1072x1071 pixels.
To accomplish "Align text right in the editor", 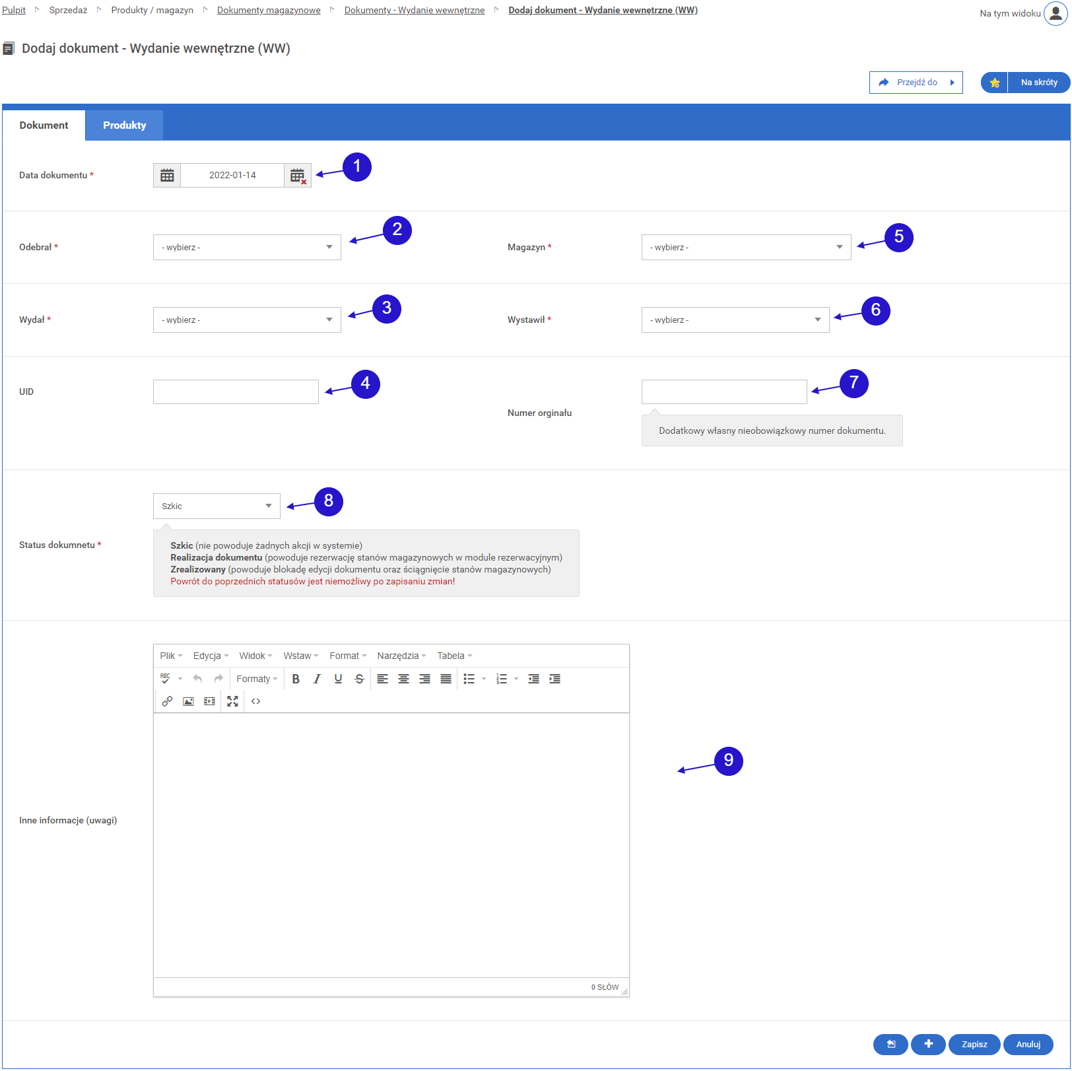I will click(x=424, y=679).
